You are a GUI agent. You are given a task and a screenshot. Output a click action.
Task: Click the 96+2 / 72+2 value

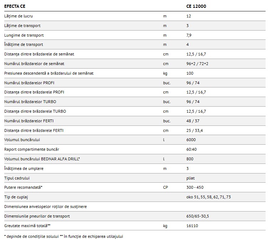coord(197,64)
